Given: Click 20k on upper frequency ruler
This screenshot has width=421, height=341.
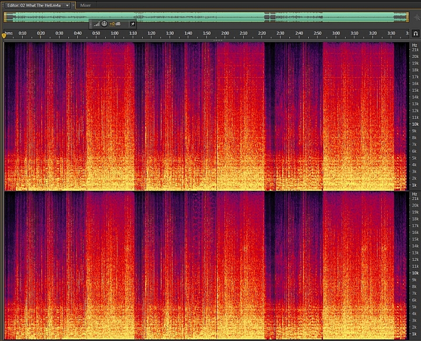Looking at the screenshot, I should point(415,56).
